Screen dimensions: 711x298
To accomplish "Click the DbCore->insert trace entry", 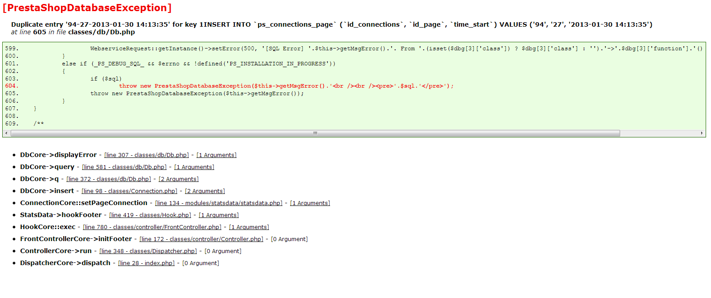I will pos(47,191).
